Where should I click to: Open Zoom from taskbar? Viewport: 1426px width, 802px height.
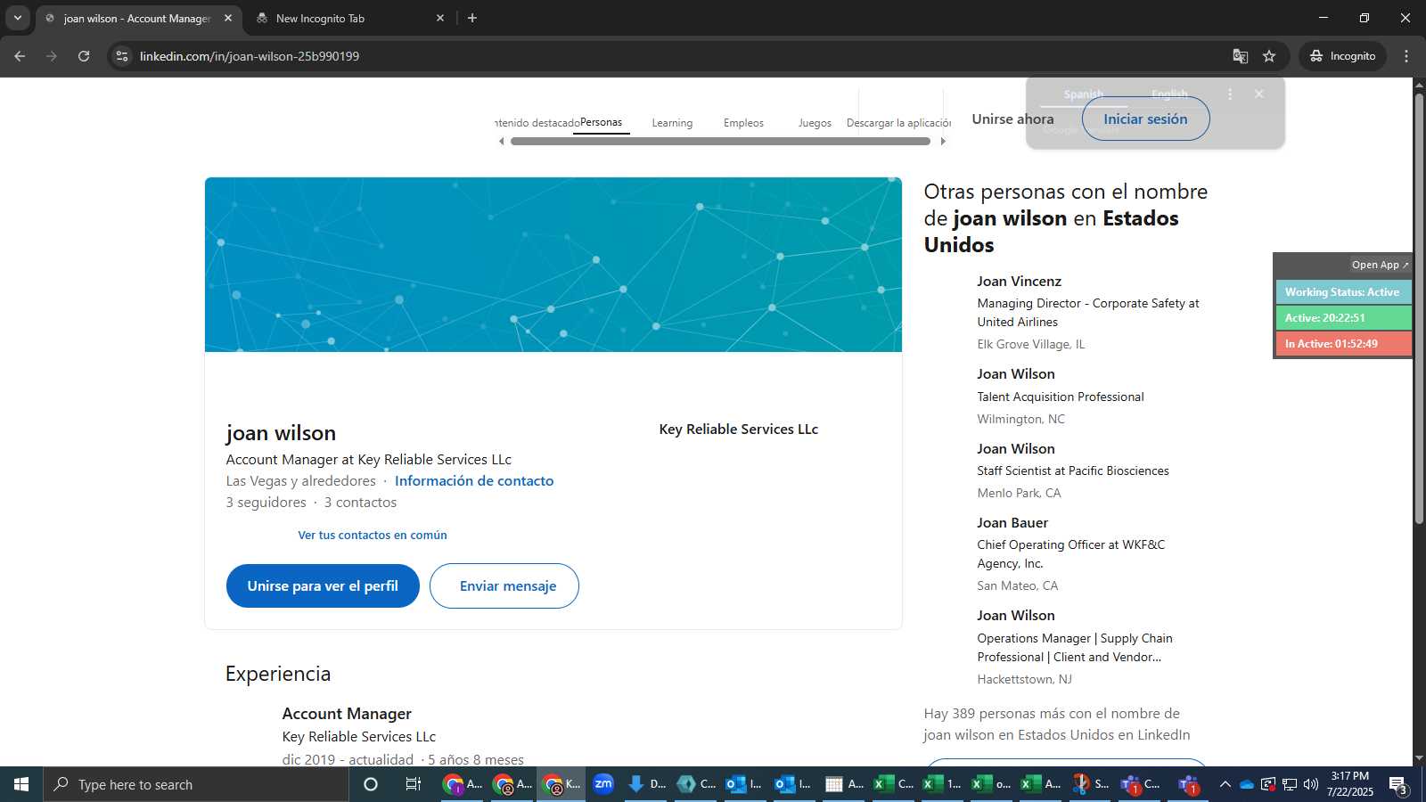pyautogui.click(x=603, y=784)
